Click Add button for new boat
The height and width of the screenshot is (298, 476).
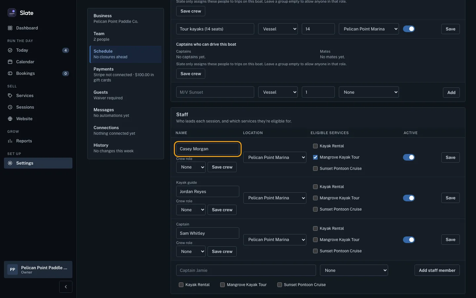pyautogui.click(x=451, y=92)
